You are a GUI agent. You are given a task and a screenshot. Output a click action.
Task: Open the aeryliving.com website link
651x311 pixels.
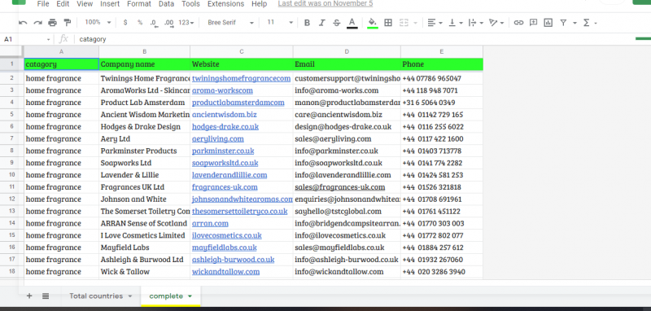tap(217, 138)
